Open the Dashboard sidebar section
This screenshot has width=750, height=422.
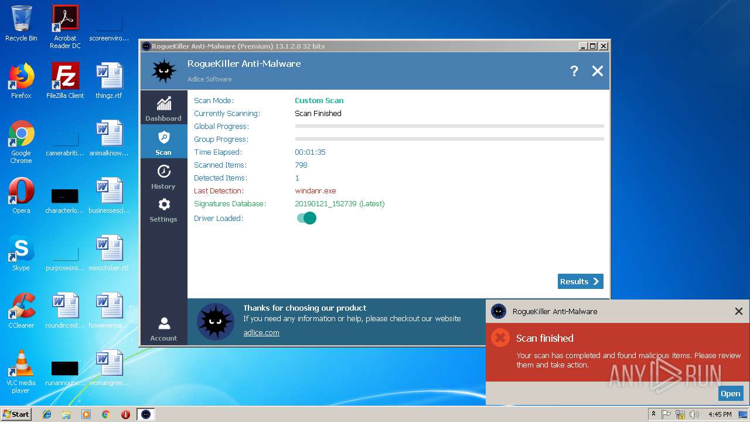(x=163, y=108)
